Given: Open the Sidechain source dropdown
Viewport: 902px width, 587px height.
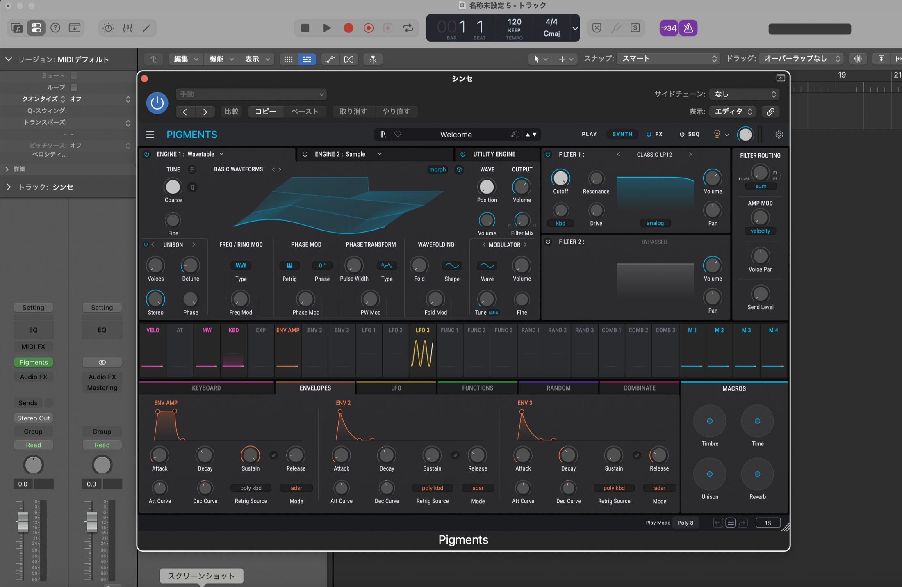Looking at the screenshot, I should [745, 94].
